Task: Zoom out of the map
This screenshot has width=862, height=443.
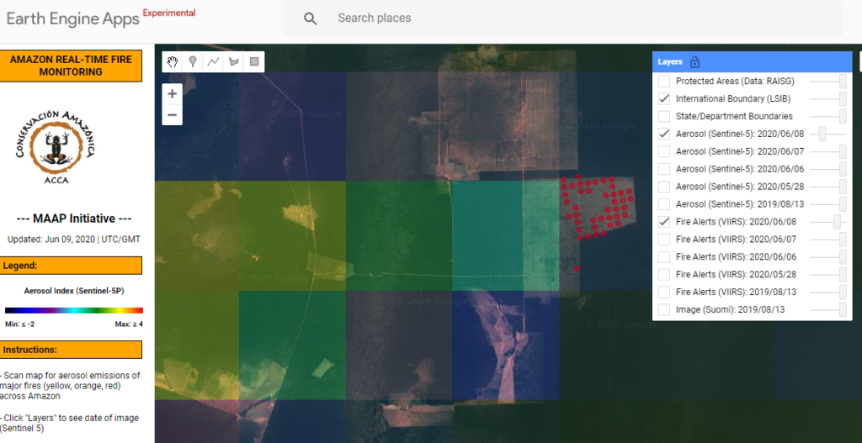Action: [173, 114]
